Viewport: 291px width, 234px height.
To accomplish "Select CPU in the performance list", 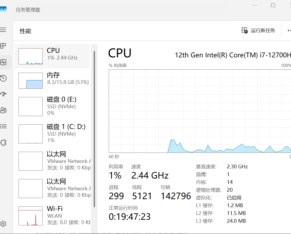I will (x=52, y=56).
